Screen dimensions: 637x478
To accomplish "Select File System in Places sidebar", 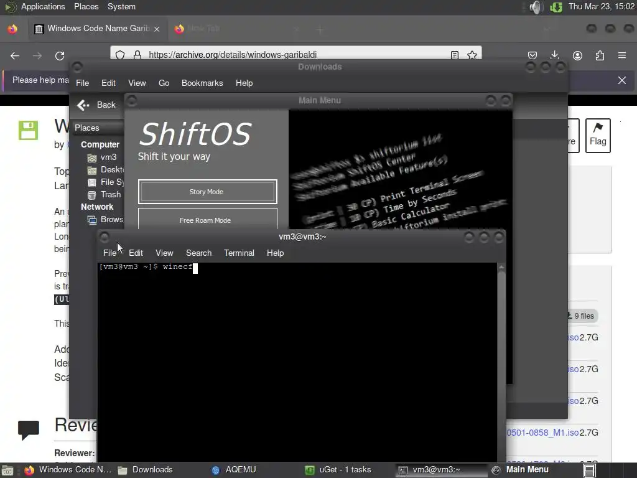I will pyautogui.click(x=105, y=182).
